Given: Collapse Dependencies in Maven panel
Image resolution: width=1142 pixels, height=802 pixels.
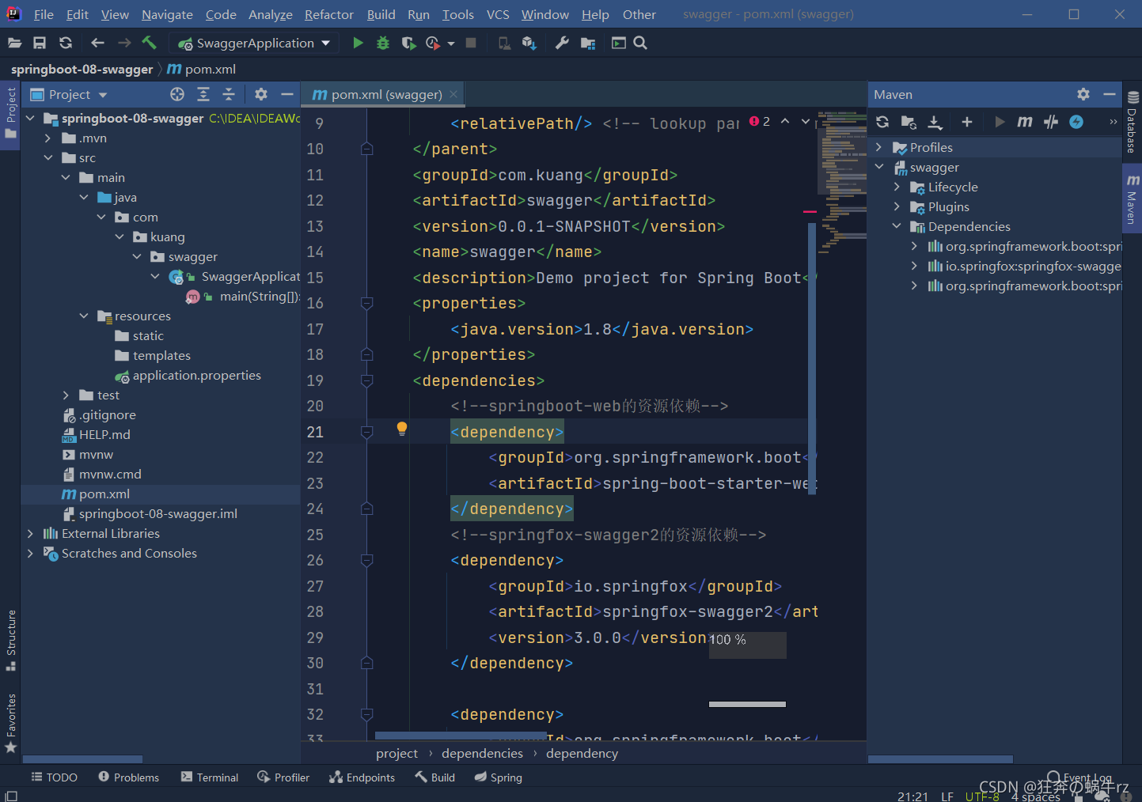Looking at the screenshot, I should tap(897, 226).
